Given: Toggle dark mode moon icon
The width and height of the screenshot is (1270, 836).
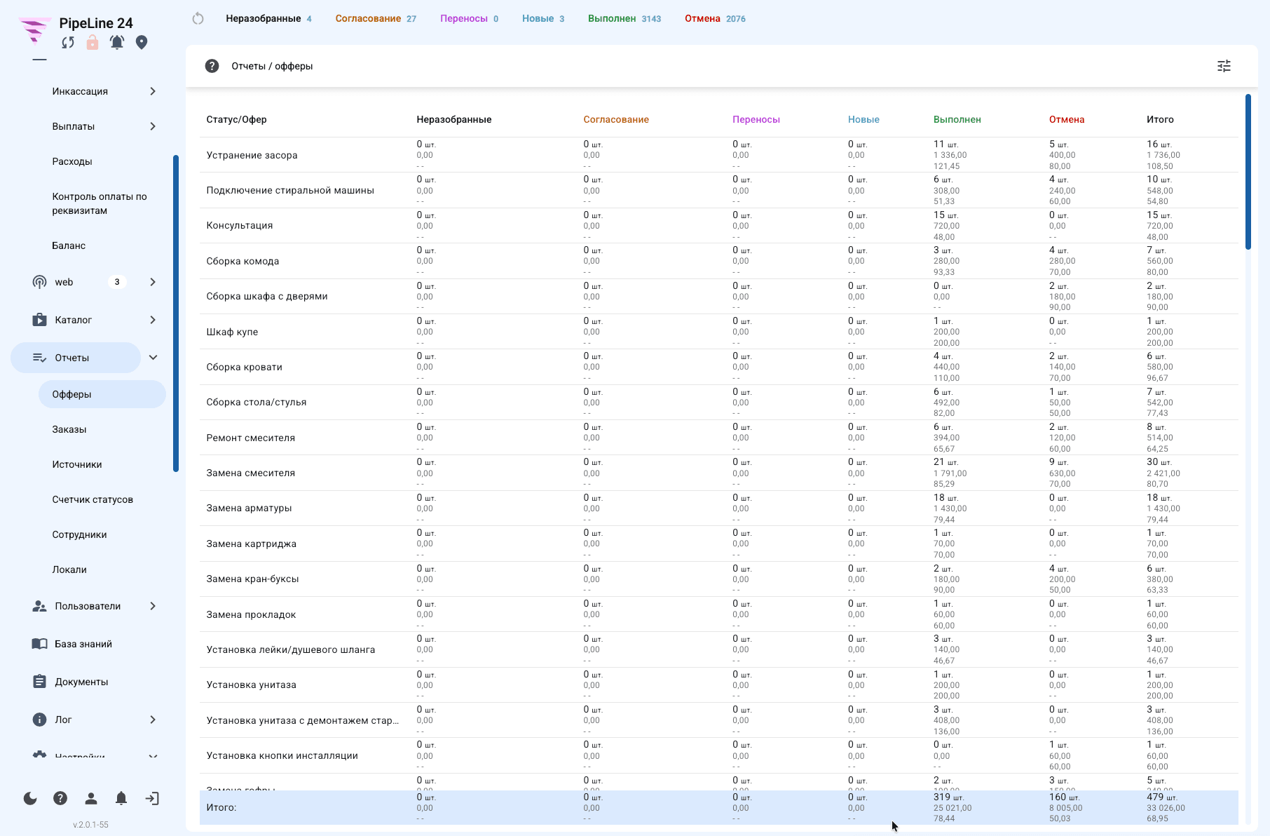Looking at the screenshot, I should click(30, 798).
